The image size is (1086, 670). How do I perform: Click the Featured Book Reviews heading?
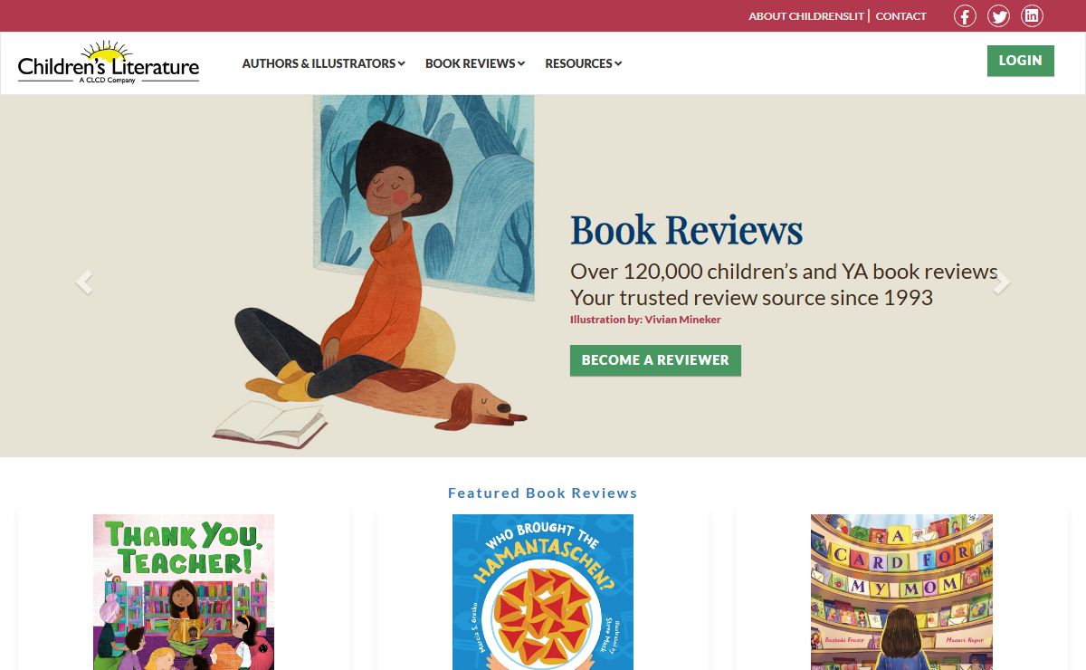pos(543,493)
